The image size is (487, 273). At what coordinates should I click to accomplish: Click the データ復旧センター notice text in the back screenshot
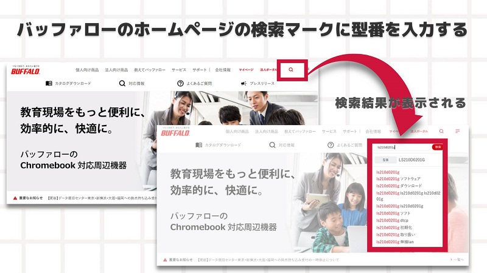[102, 198]
